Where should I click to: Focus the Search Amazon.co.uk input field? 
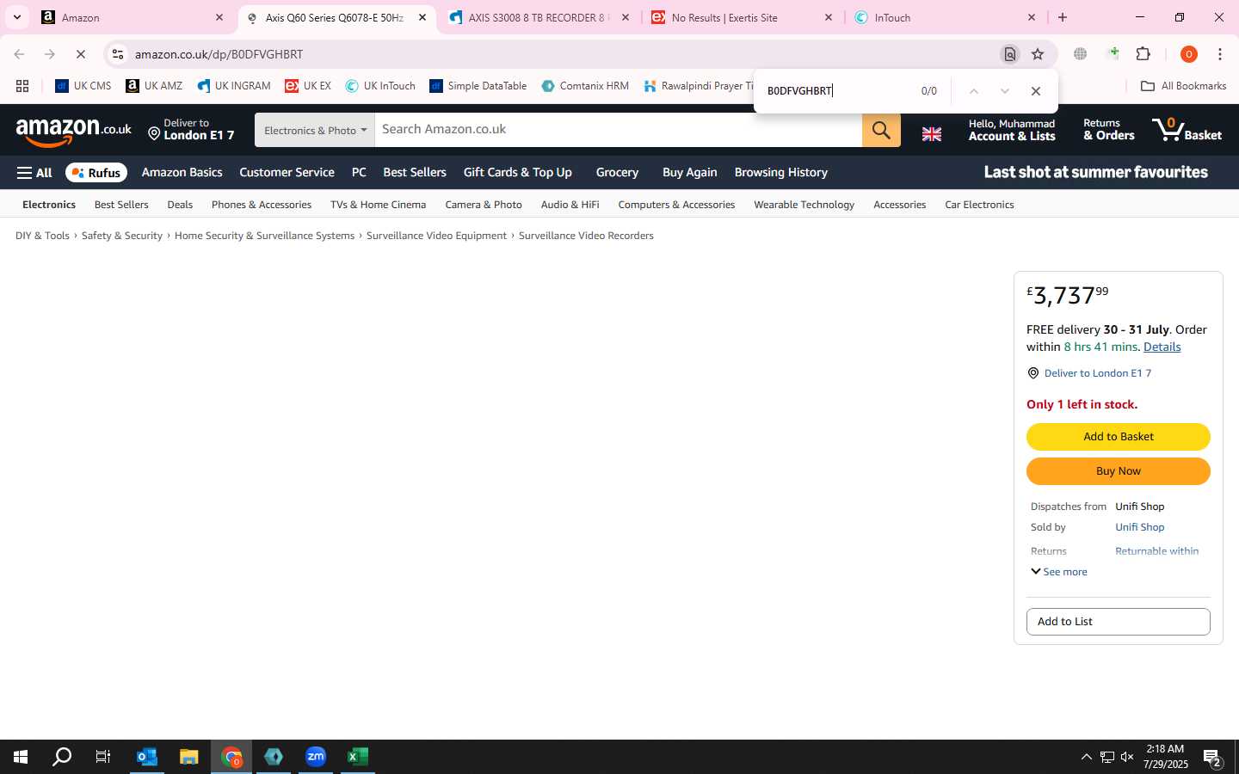click(618, 130)
